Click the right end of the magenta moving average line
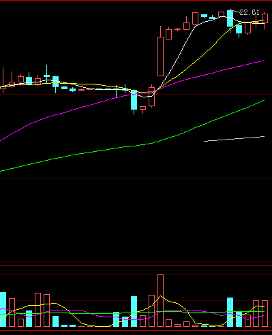The width and height of the screenshot is (272, 335). tap(264, 61)
